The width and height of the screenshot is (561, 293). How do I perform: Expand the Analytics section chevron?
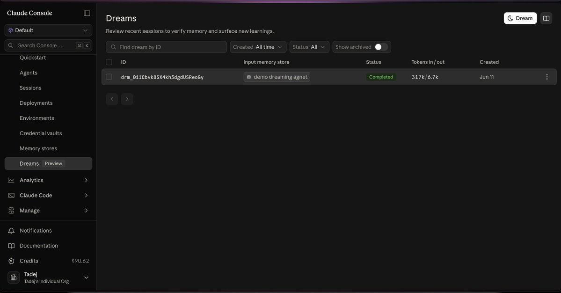(86, 180)
